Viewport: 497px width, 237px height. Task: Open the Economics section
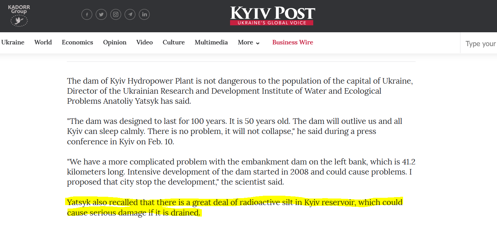78,42
